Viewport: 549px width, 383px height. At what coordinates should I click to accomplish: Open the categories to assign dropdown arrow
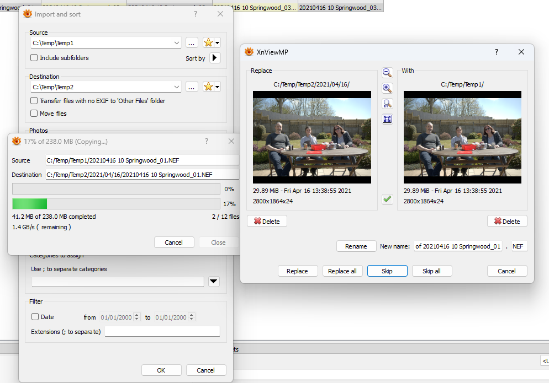click(214, 282)
